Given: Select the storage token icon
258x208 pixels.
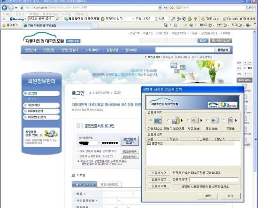Looking at the screenshot, I should (195, 120).
